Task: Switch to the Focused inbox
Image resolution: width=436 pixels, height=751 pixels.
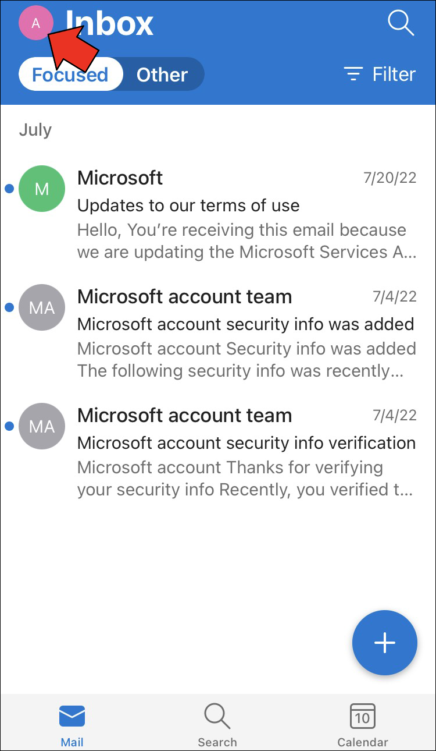Action: point(70,75)
